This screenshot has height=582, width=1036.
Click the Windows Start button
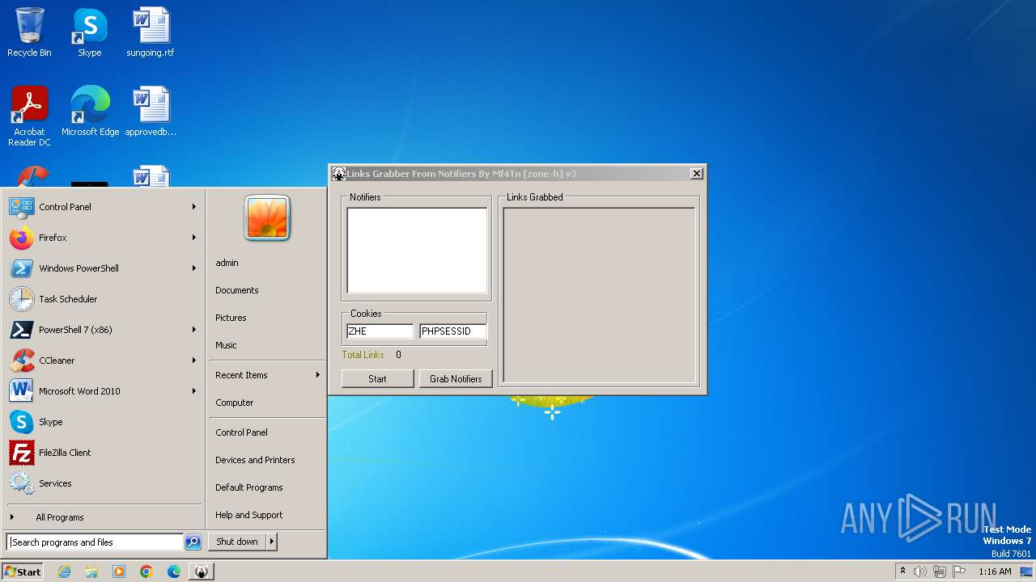coord(23,571)
